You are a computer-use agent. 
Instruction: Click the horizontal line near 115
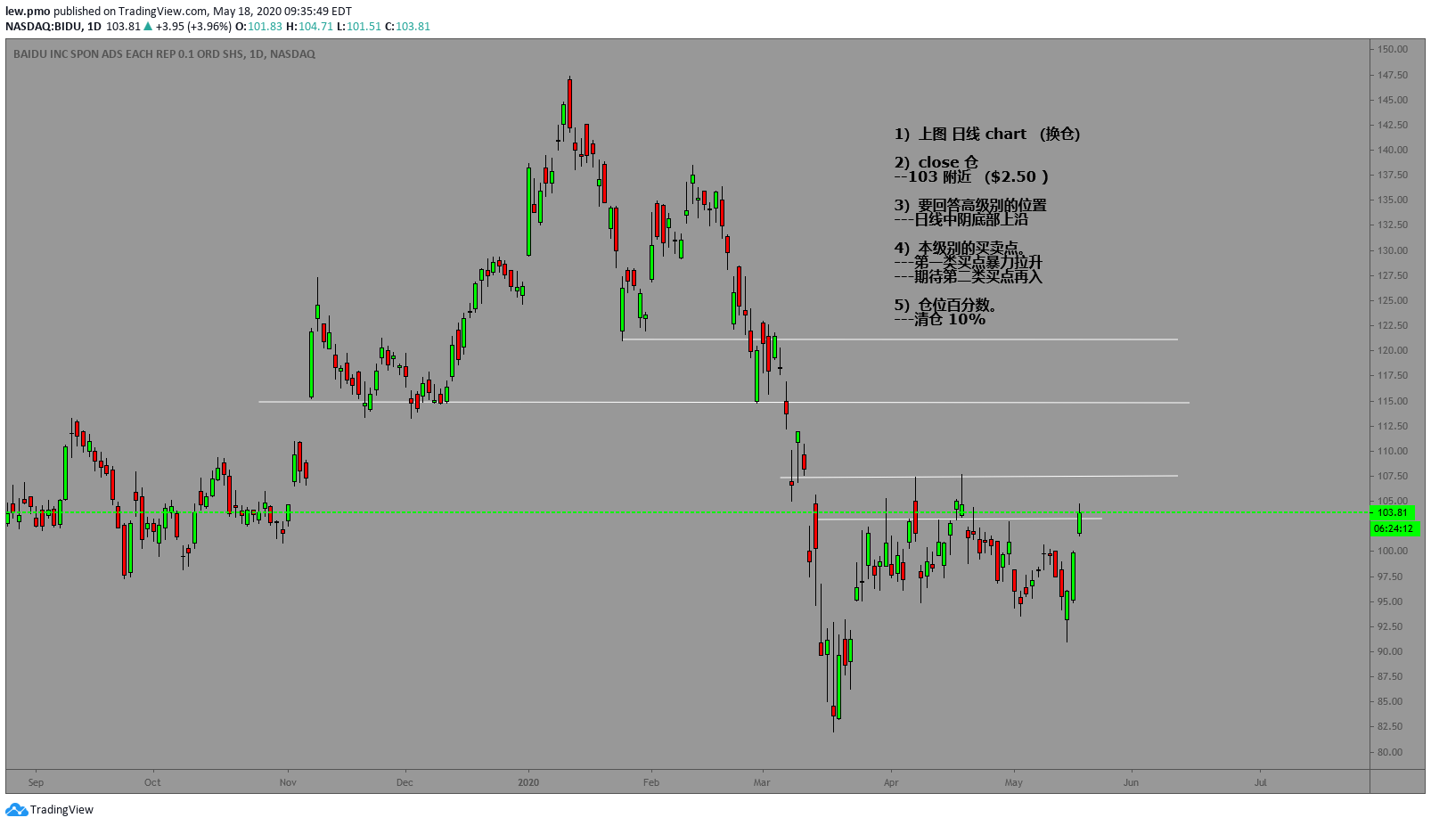pos(724,402)
